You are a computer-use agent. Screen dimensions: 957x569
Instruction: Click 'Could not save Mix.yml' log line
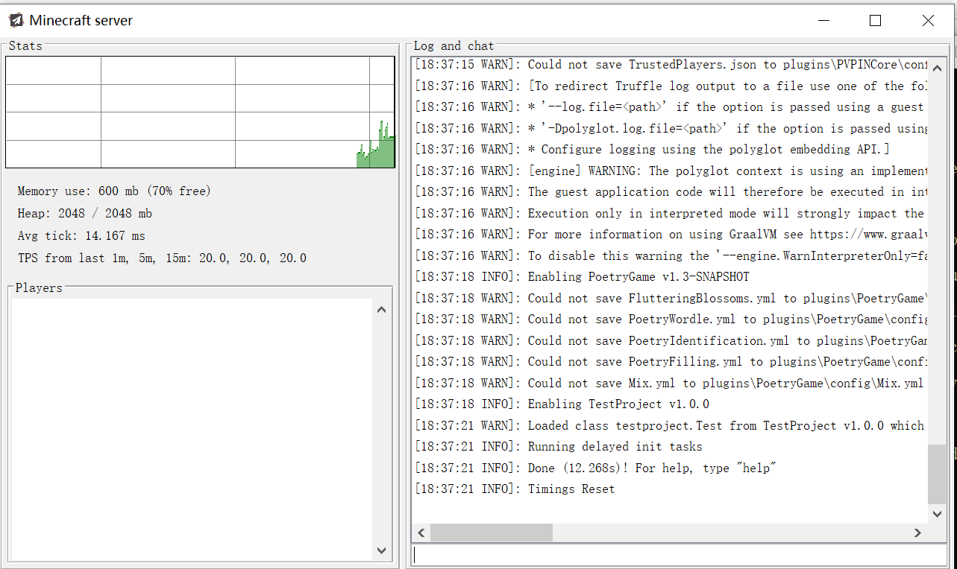669,383
